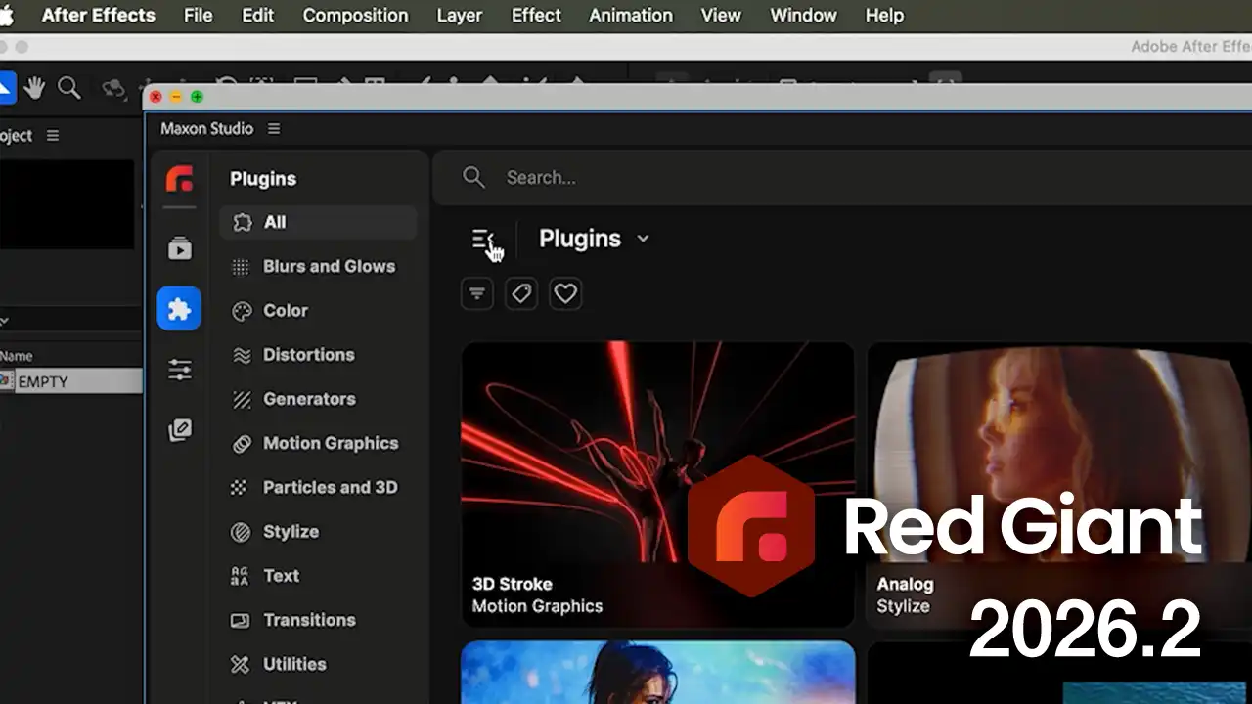Open the Composition menu
Viewport: 1252px width, 704px height.
coord(355,16)
